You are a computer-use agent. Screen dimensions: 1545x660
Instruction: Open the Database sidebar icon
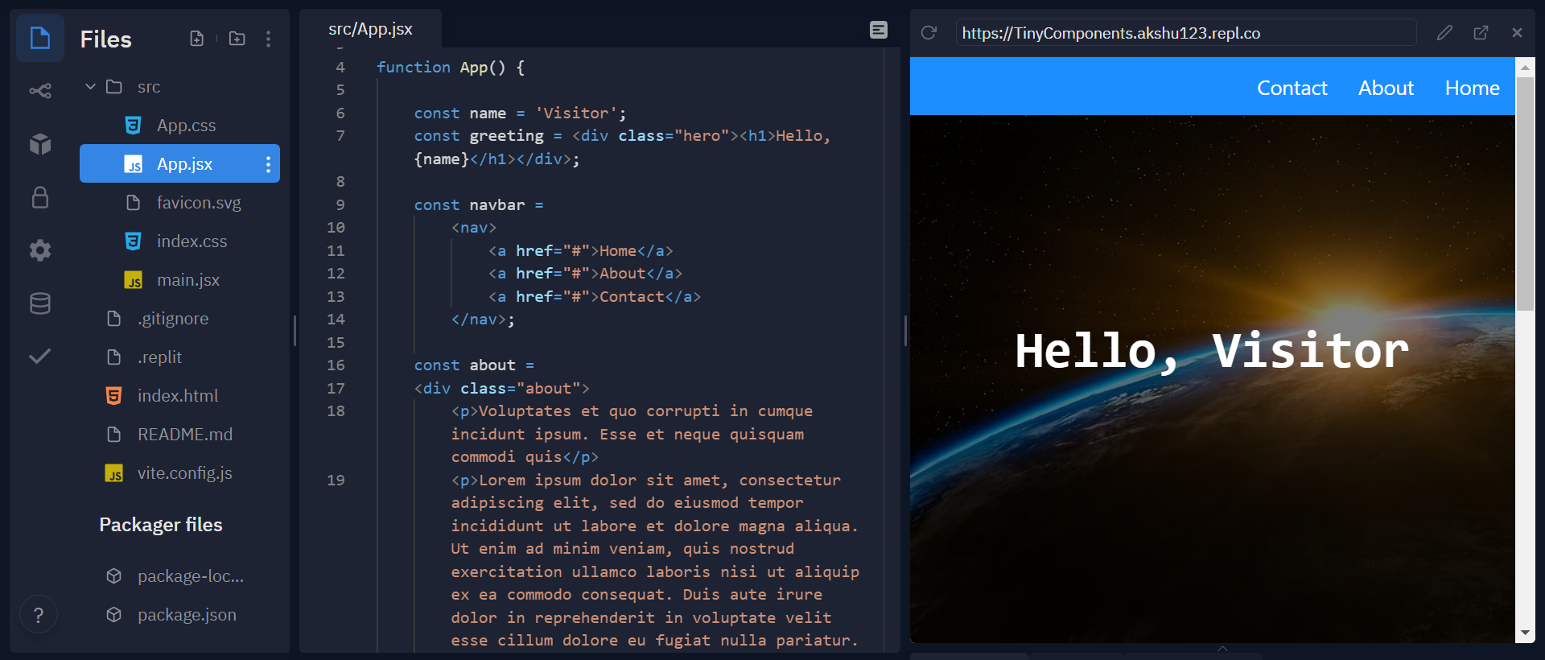(x=40, y=303)
